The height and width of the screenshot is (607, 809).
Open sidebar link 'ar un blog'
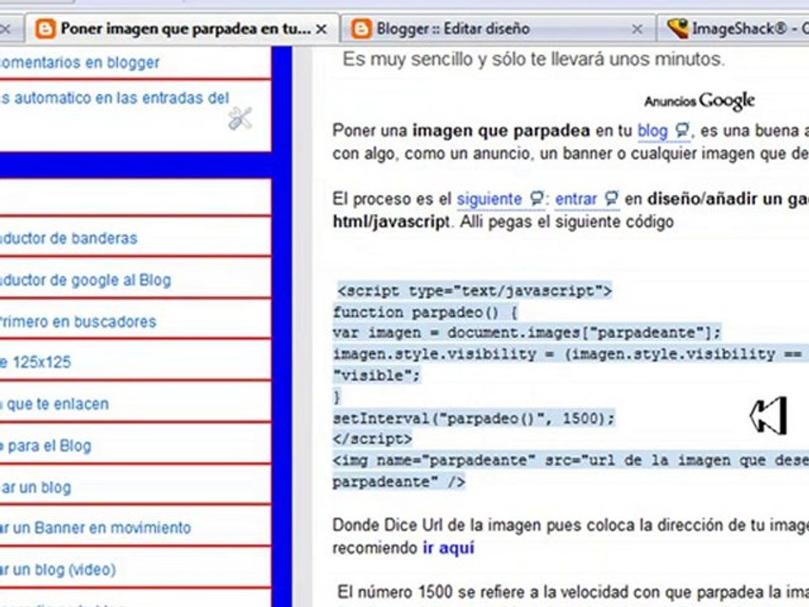[x=35, y=487]
